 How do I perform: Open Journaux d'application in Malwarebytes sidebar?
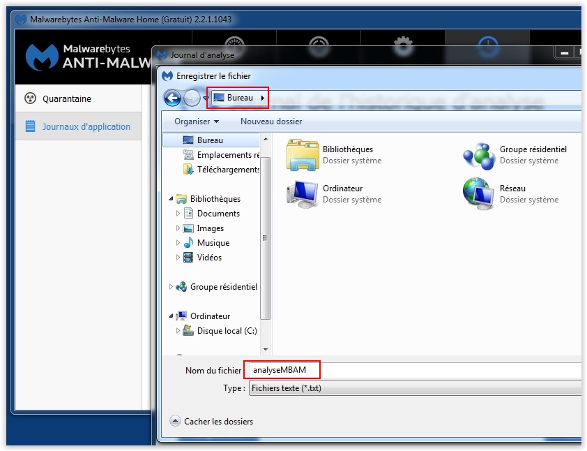79,126
